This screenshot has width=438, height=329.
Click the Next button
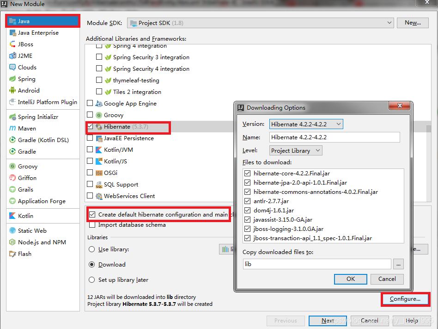click(328, 321)
